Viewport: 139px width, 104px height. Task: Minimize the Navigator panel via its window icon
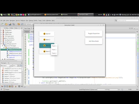click(x=22, y=63)
